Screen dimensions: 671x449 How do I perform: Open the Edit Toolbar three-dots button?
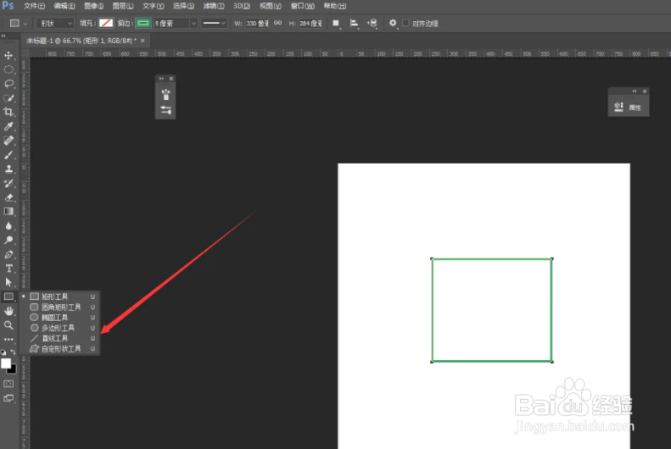pos(8,339)
